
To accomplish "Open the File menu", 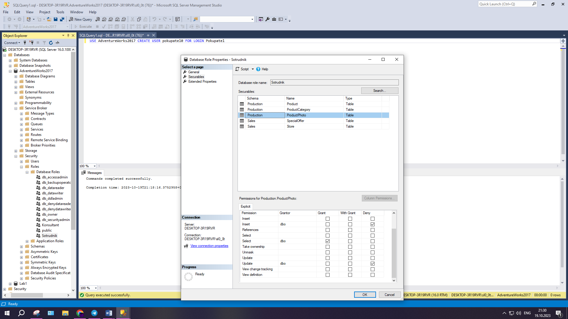I will (6, 12).
